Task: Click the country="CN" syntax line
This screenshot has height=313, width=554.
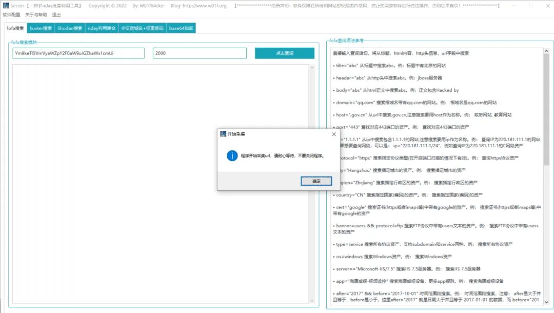Action: coord(407,195)
